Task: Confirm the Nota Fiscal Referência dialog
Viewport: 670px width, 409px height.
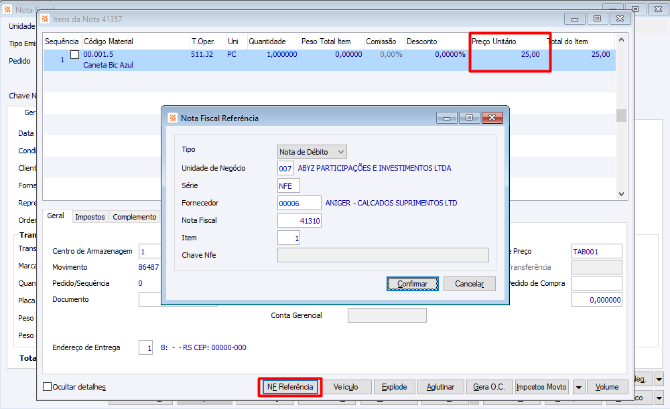Action: 412,284
